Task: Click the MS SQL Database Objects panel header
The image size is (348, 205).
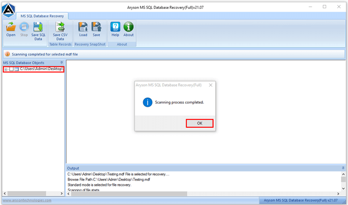Action: tap(33, 63)
